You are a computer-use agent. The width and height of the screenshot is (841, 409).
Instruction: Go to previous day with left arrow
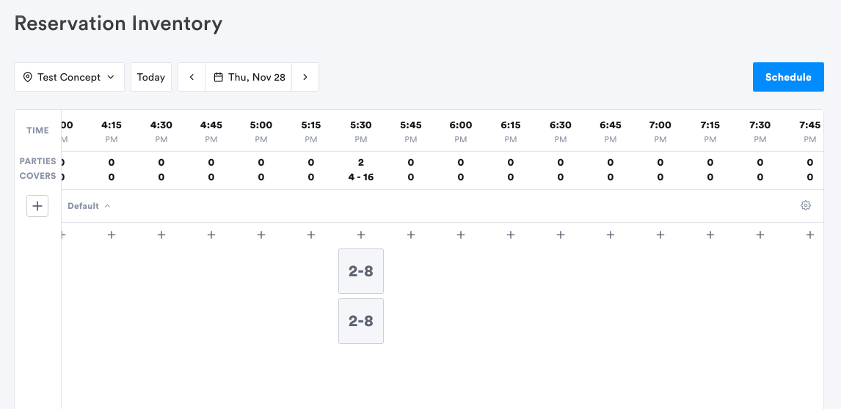click(x=192, y=77)
